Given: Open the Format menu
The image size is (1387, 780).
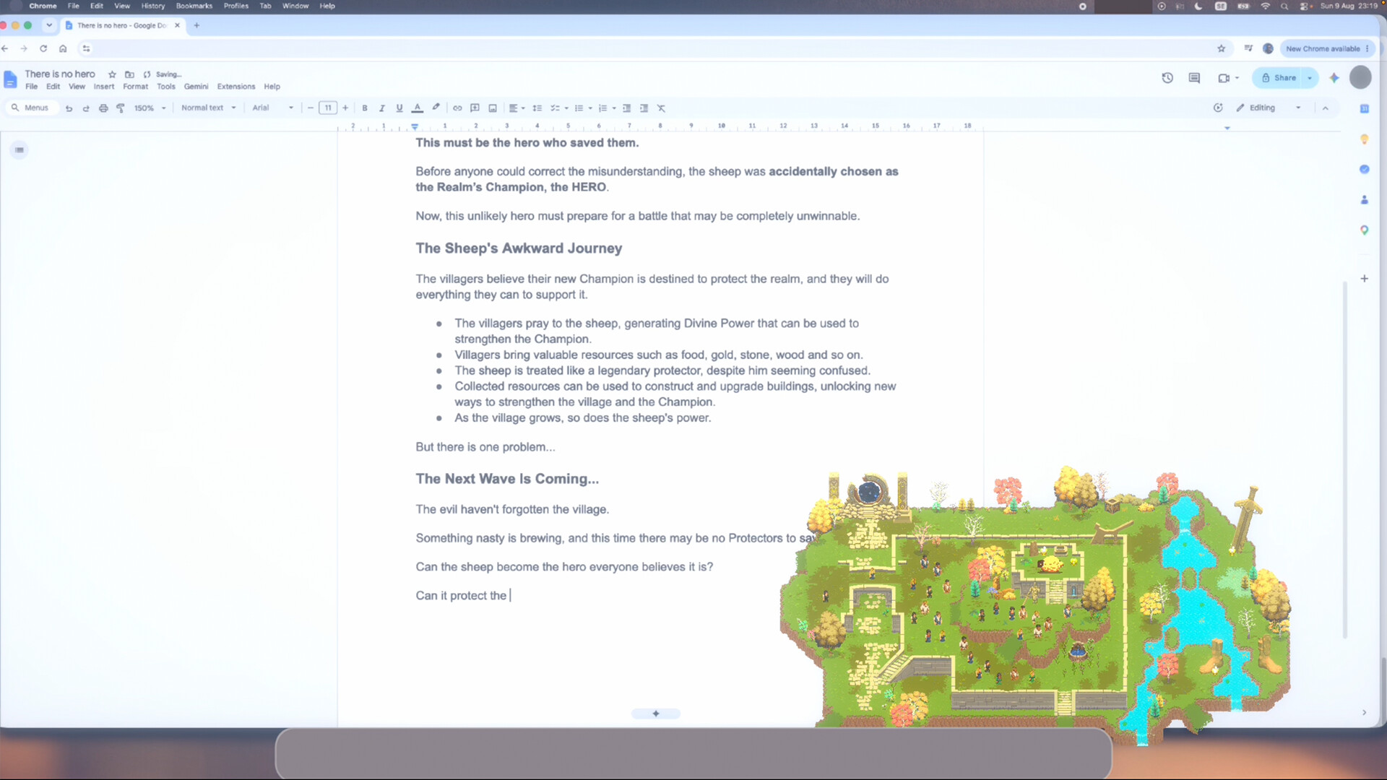Looking at the screenshot, I should point(135,87).
